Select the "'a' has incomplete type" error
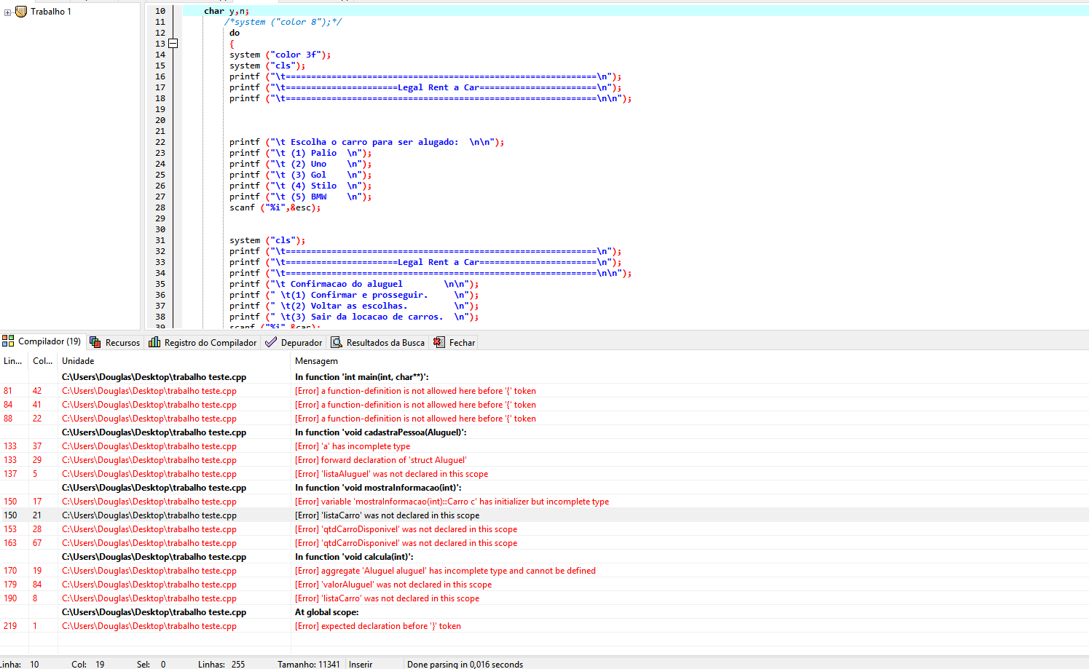Viewport: 1089px width, 669px height. [x=544, y=446]
